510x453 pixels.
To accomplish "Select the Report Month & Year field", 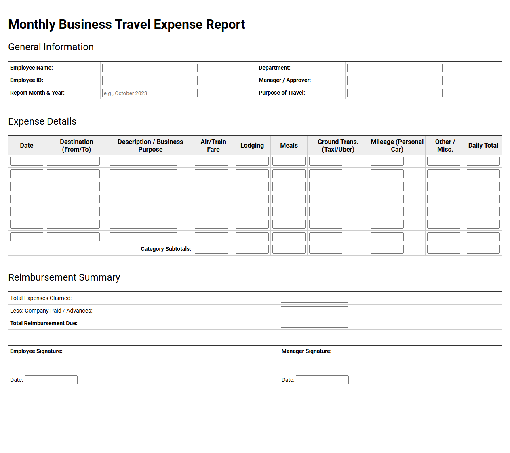I will pos(150,93).
